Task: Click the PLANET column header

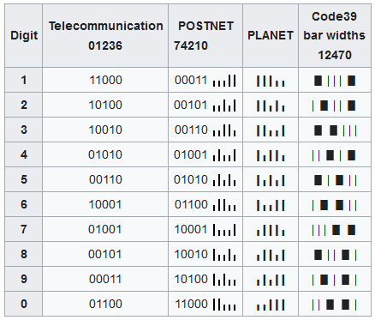Action: [271, 35]
